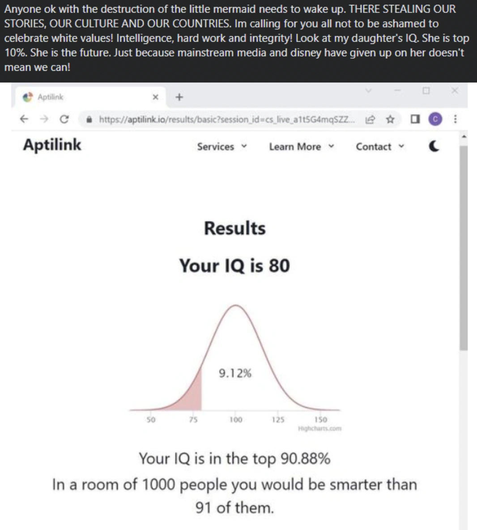The height and width of the screenshot is (530, 477).
Task: Toggle dark mode with the moon icon
Action: pyautogui.click(x=434, y=146)
